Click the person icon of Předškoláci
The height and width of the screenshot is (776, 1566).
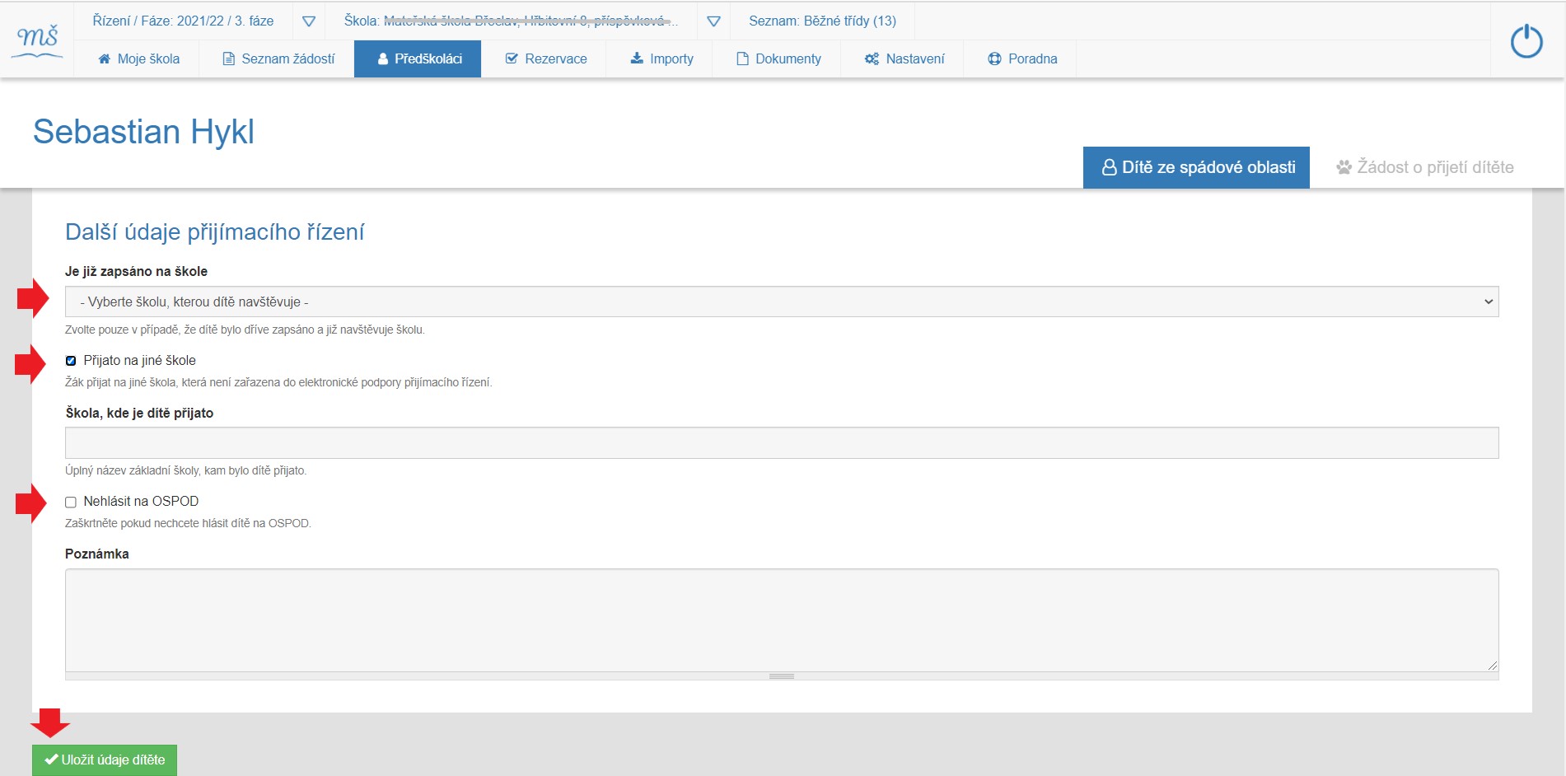[383, 58]
